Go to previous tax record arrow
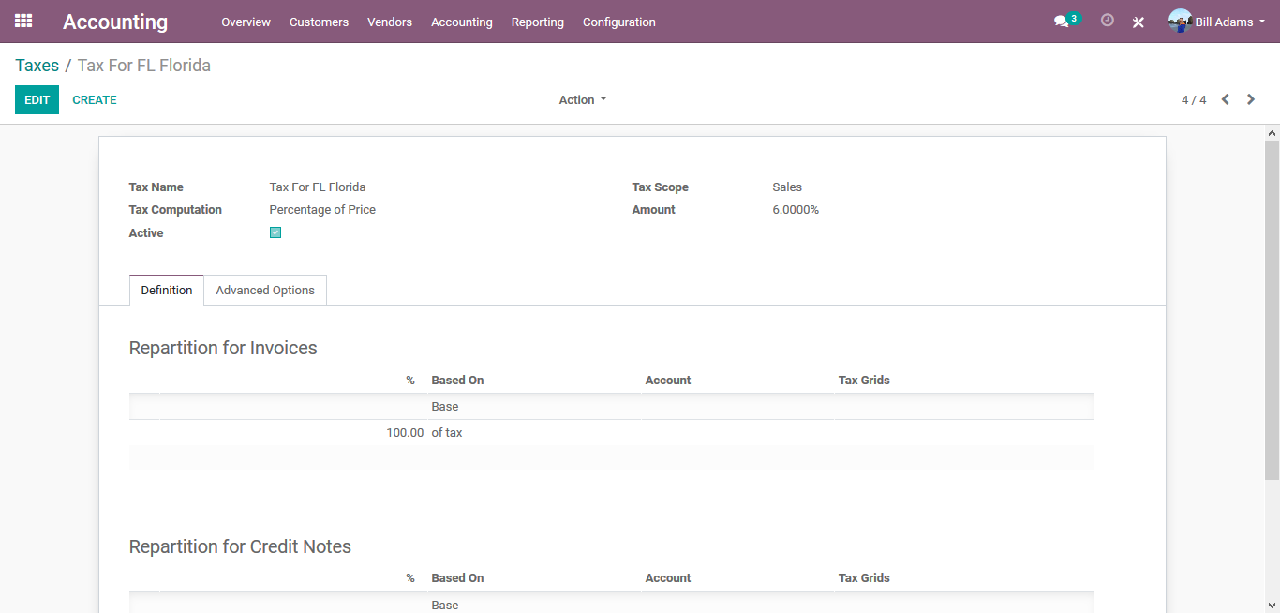Image resolution: width=1280 pixels, height=613 pixels. pyautogui.click(x=1225, y=99)
